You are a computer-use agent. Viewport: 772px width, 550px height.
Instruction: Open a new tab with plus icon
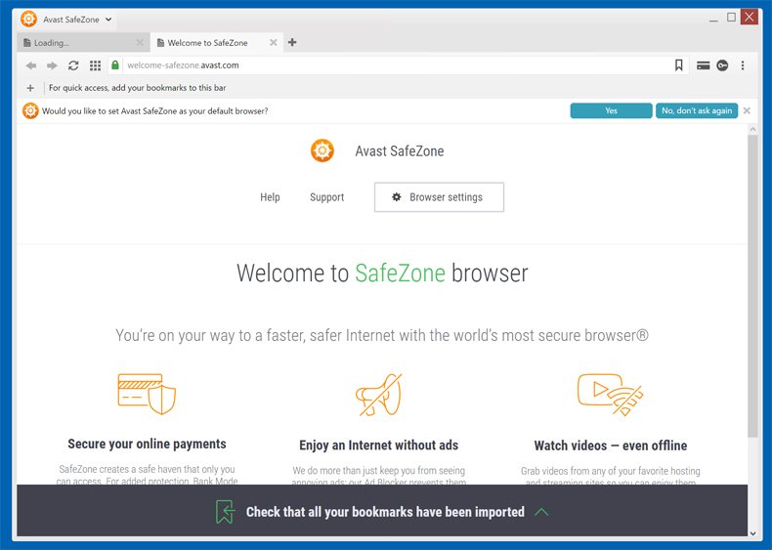click(x=292, y=42)
